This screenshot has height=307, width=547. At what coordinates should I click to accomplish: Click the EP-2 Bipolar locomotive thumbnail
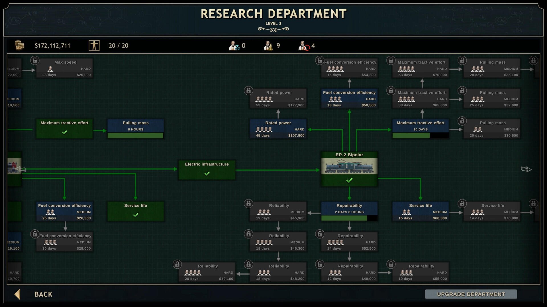(x=349, y=166)
